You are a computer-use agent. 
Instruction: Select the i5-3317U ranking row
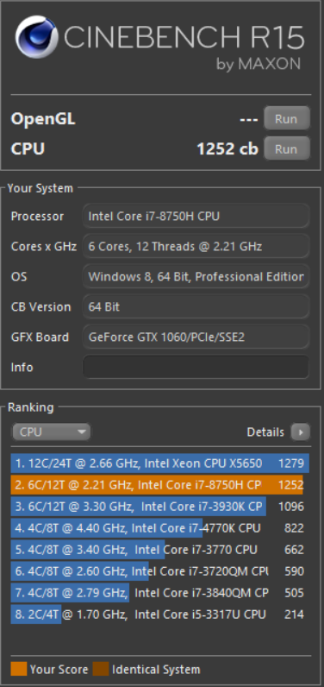click(x=160, y=615)
